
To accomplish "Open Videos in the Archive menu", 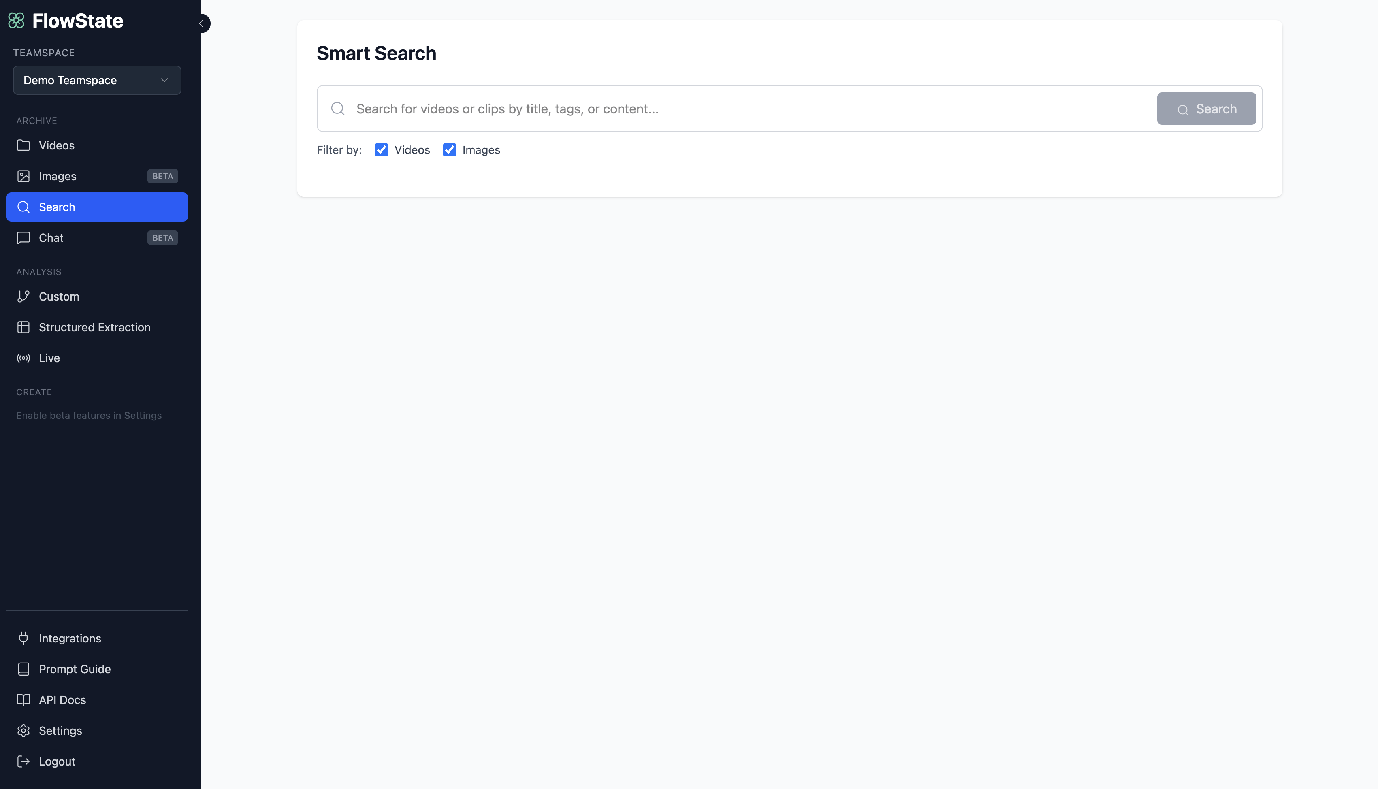I will [97, 145].
